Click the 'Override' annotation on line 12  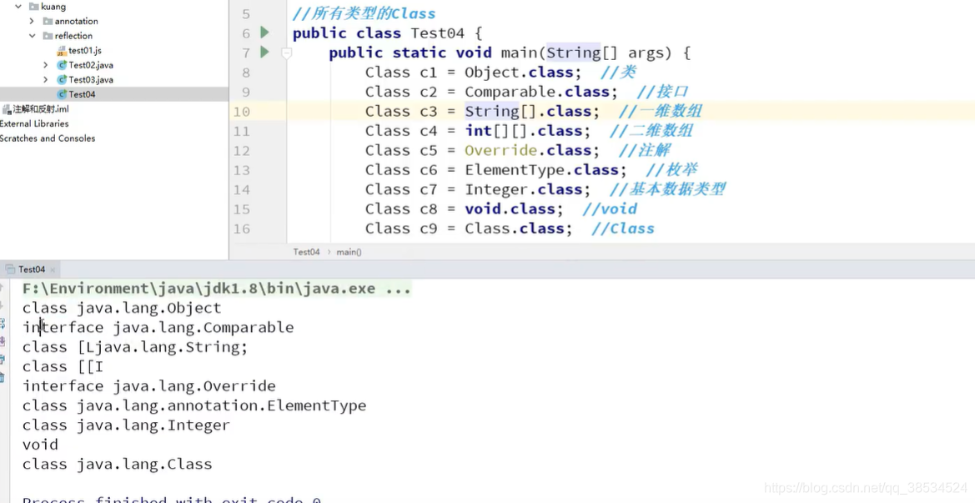[x=500, y=150]
